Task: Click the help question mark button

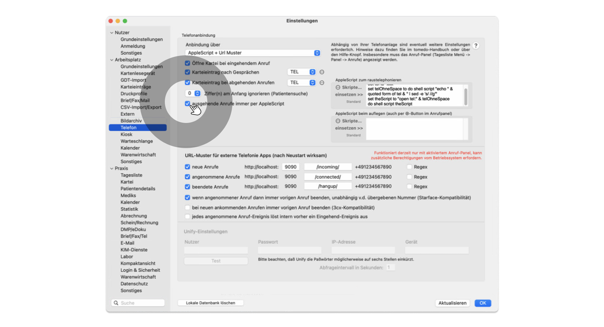Action: click(476, 46)
